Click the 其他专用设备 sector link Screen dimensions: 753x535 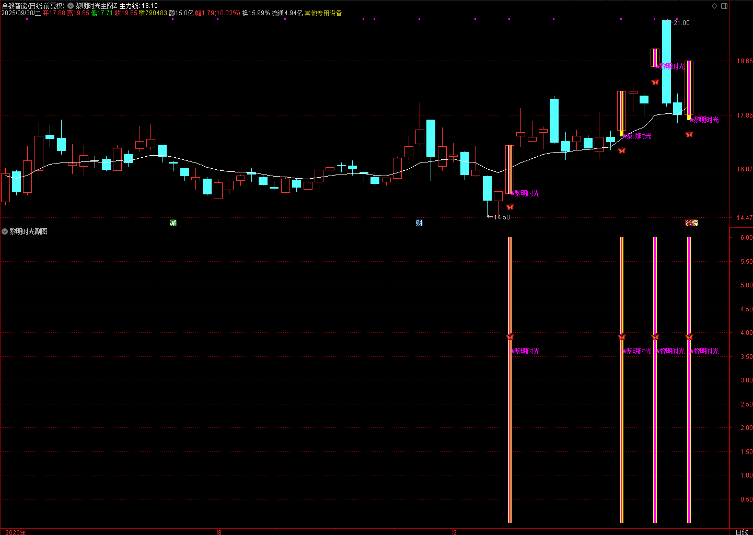tap(323, 13)
